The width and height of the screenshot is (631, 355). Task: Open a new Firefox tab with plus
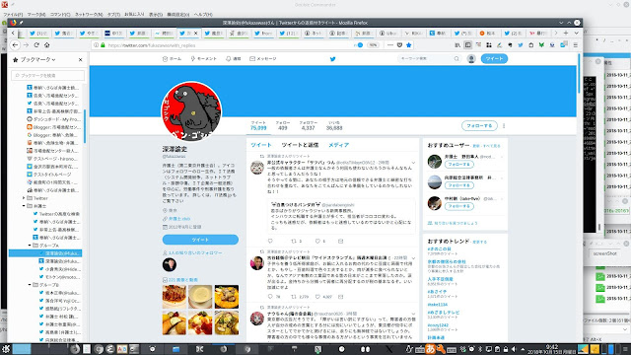[566, 33]
